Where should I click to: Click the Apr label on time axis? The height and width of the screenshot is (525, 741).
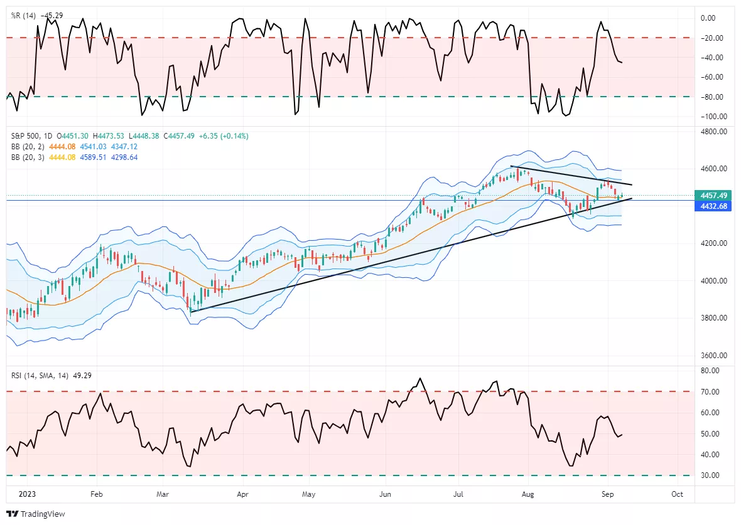[x=242, y=494]
